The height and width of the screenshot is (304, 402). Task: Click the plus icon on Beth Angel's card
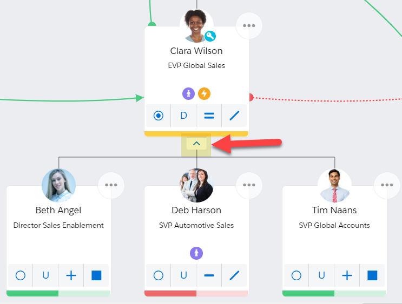(71, 275)
